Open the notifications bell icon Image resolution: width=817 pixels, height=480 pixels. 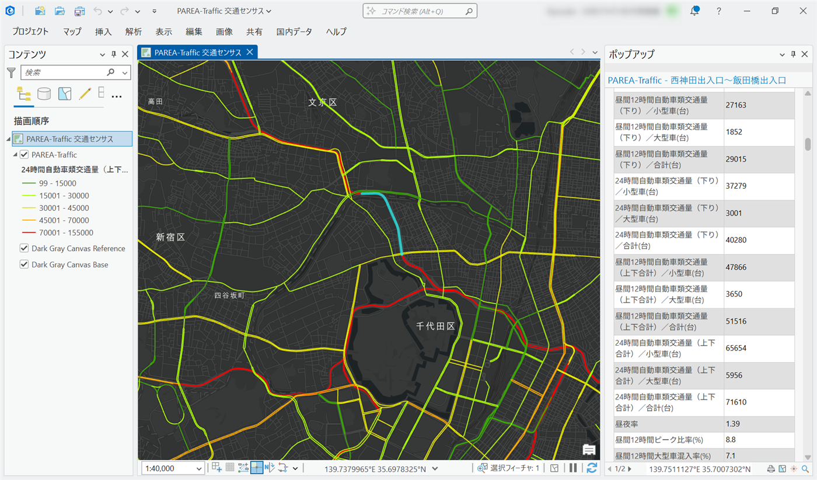tap(694, 11)
